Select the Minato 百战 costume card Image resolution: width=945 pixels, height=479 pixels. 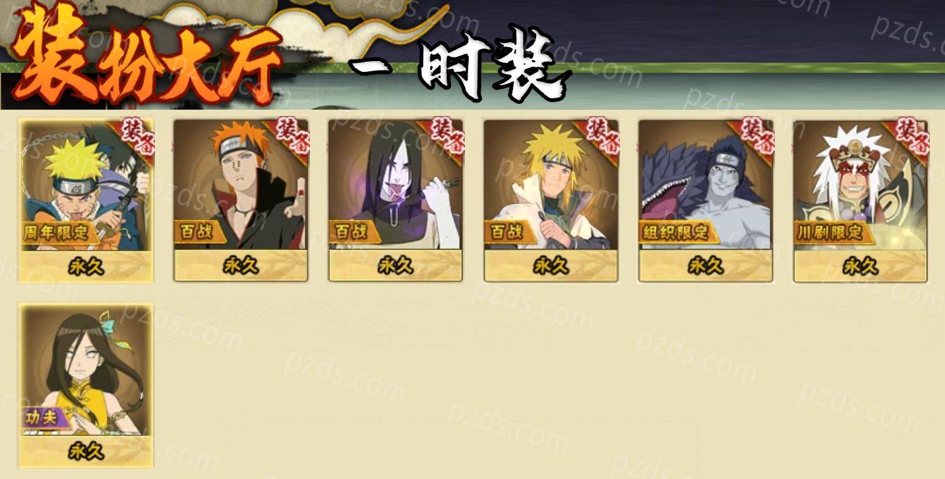click(x=551, y=200)
